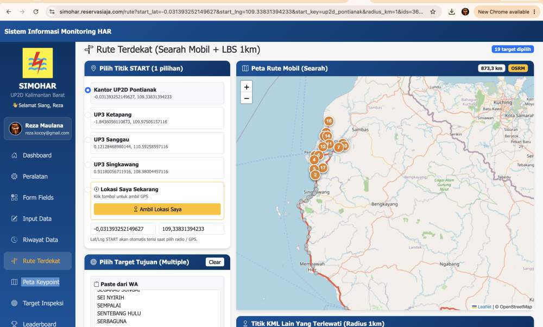Viewport: 543px width, 327px height.
Task: Open Dashboard in the sidebar
Action: click(38, 155)
